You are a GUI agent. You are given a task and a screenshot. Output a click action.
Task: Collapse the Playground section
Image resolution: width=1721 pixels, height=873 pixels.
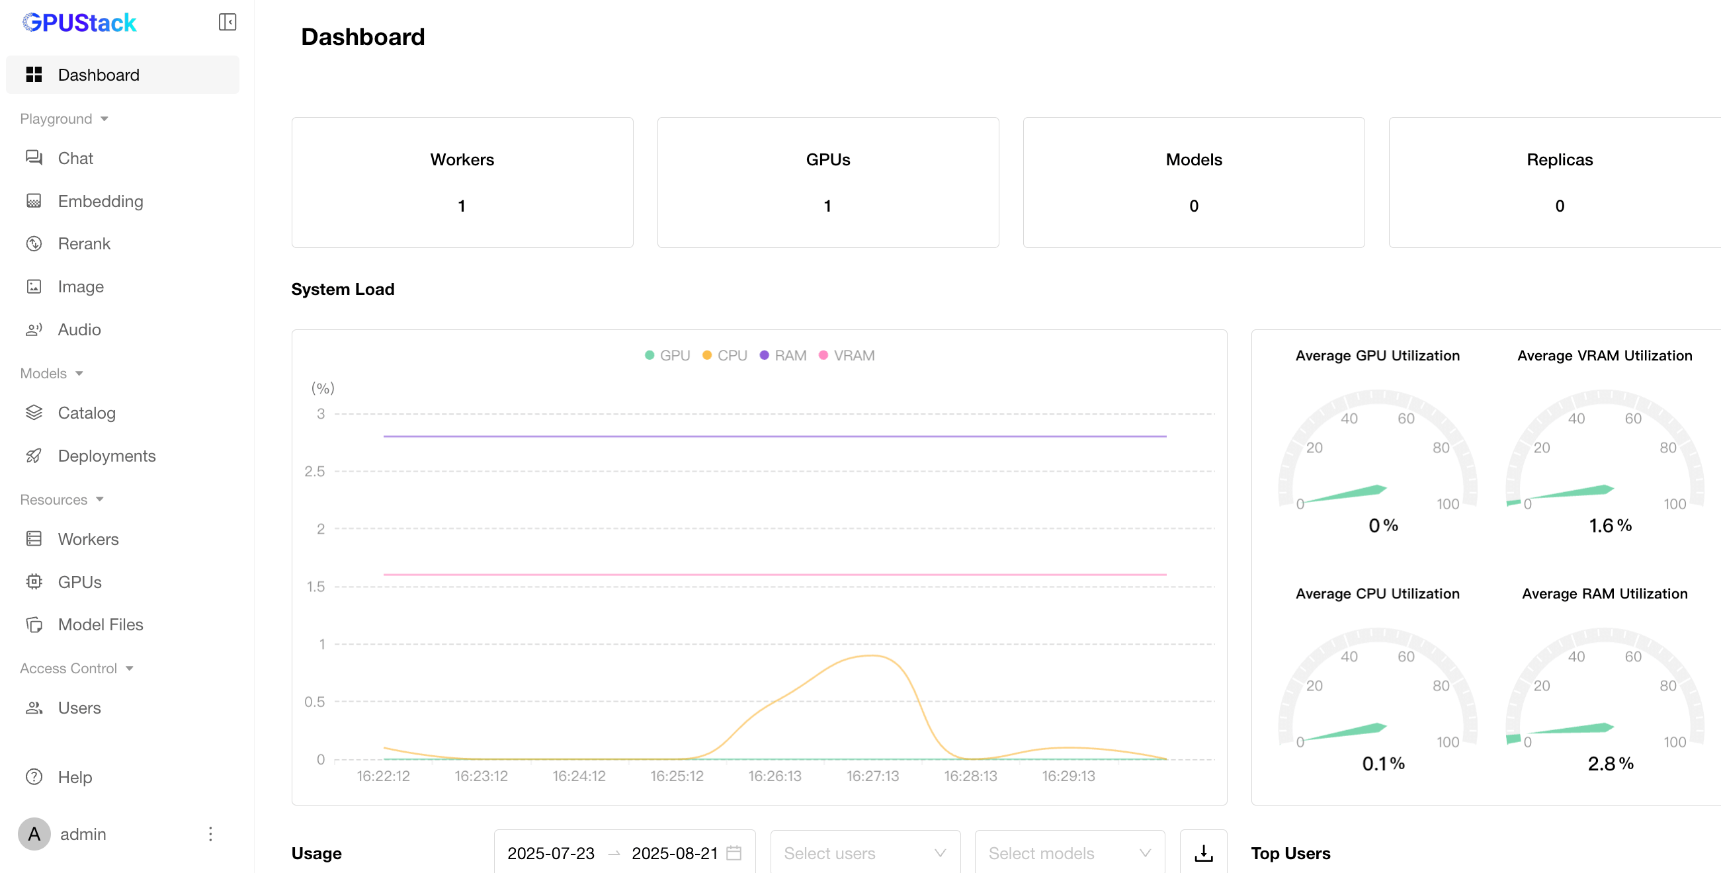[64, 119]
